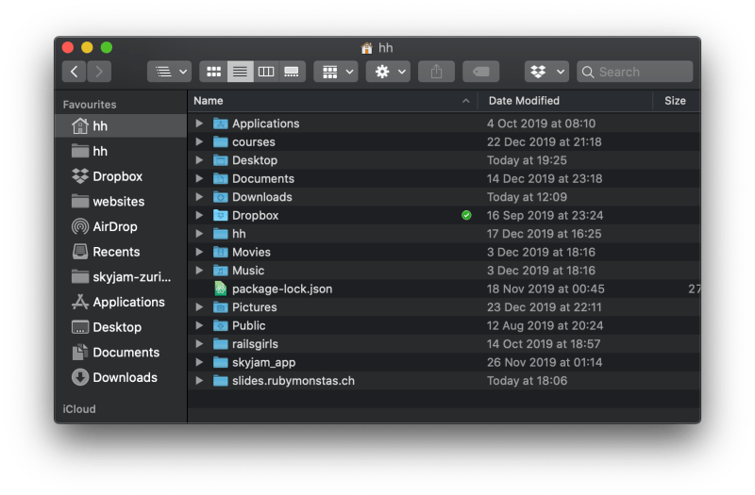
Task: Switch to icon view
Action: point(214,72)
